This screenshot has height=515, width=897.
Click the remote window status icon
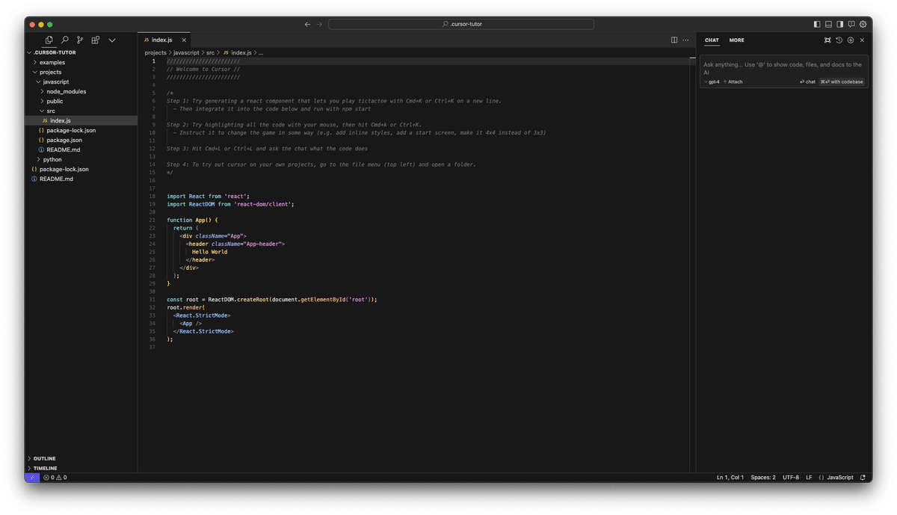[32, 477]
